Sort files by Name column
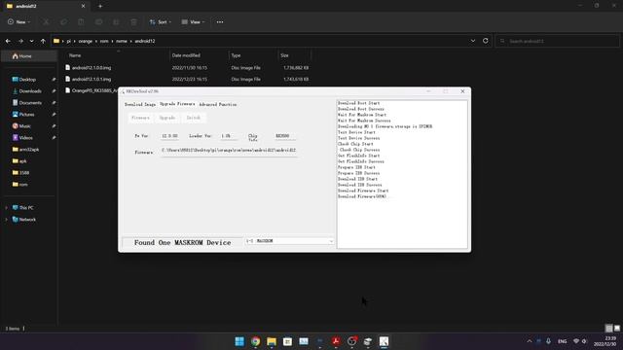Viewport: 623px width, 350px height. pos(75,55)
